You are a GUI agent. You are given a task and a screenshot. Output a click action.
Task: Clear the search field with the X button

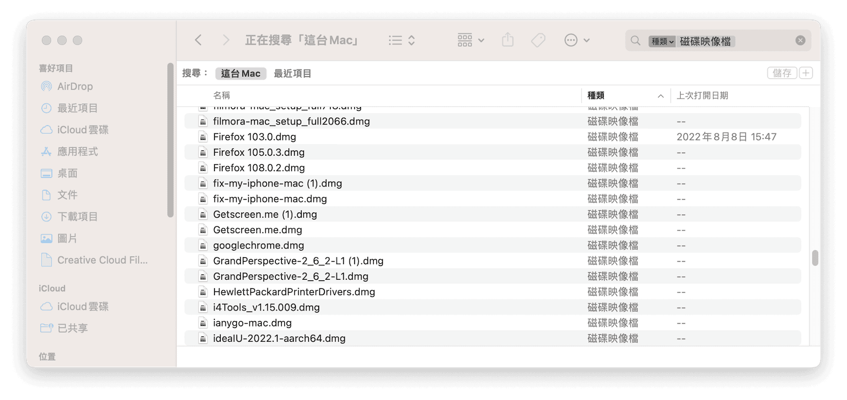click(x=800, y=41)
